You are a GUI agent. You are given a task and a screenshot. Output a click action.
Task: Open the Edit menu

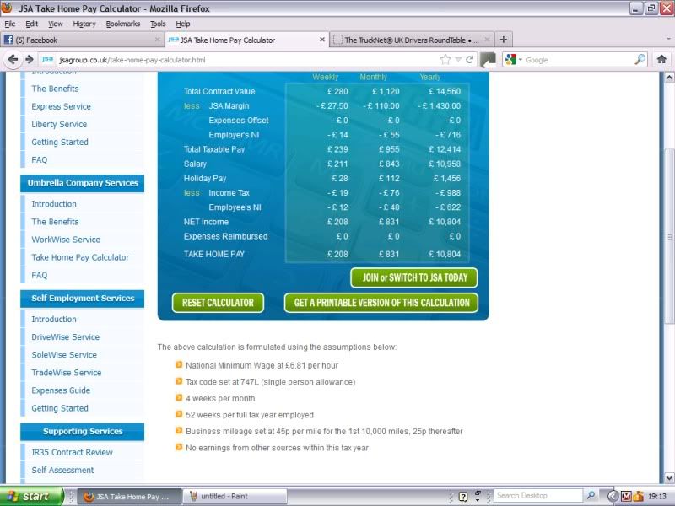(31, 24)
